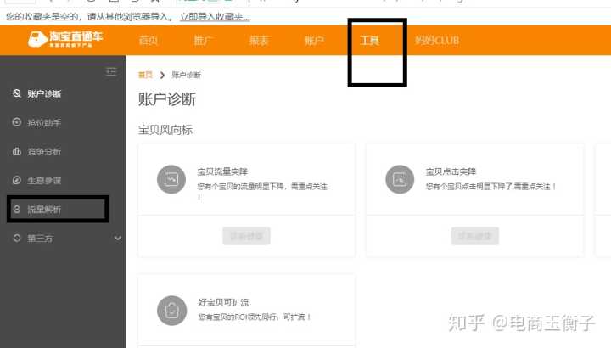
Task: Click the 立即导入收藏夹 link
Action: [x=215, y=17]
